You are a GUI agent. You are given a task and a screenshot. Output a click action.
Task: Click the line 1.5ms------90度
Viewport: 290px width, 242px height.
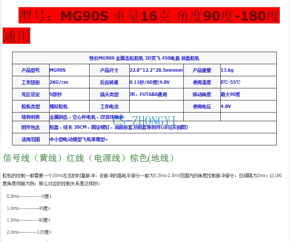pos(28,220)
